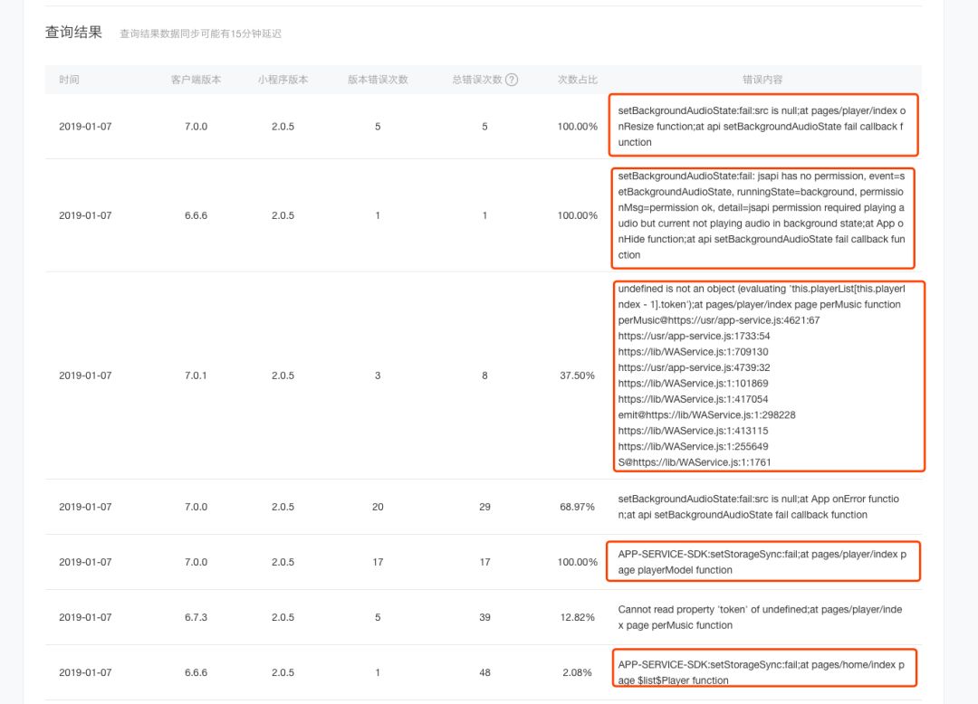Select client version 7.0.1 cell
The height and width of the screenshot is (704, 978).
[196, 376]
